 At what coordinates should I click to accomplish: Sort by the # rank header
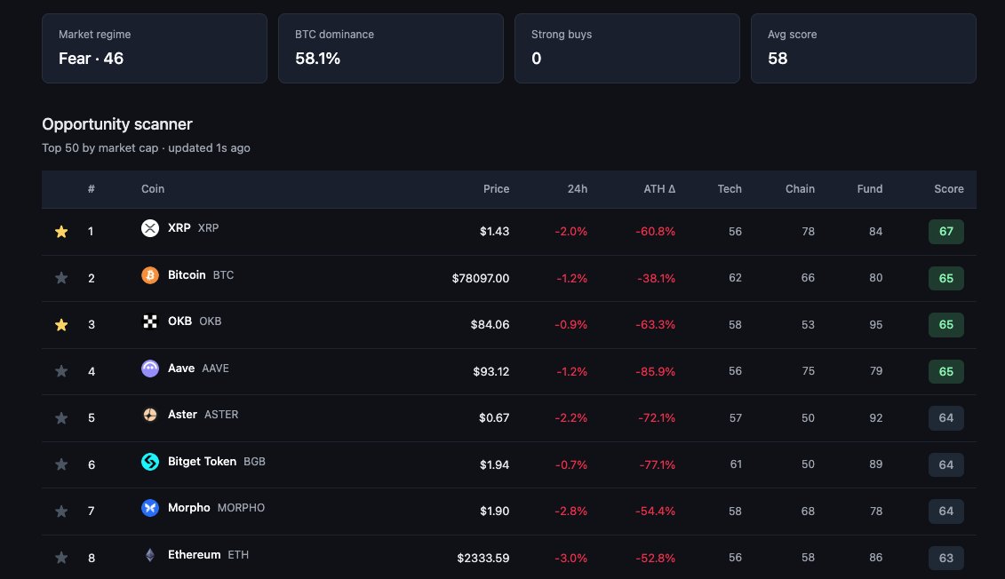[x=91, y=189]
